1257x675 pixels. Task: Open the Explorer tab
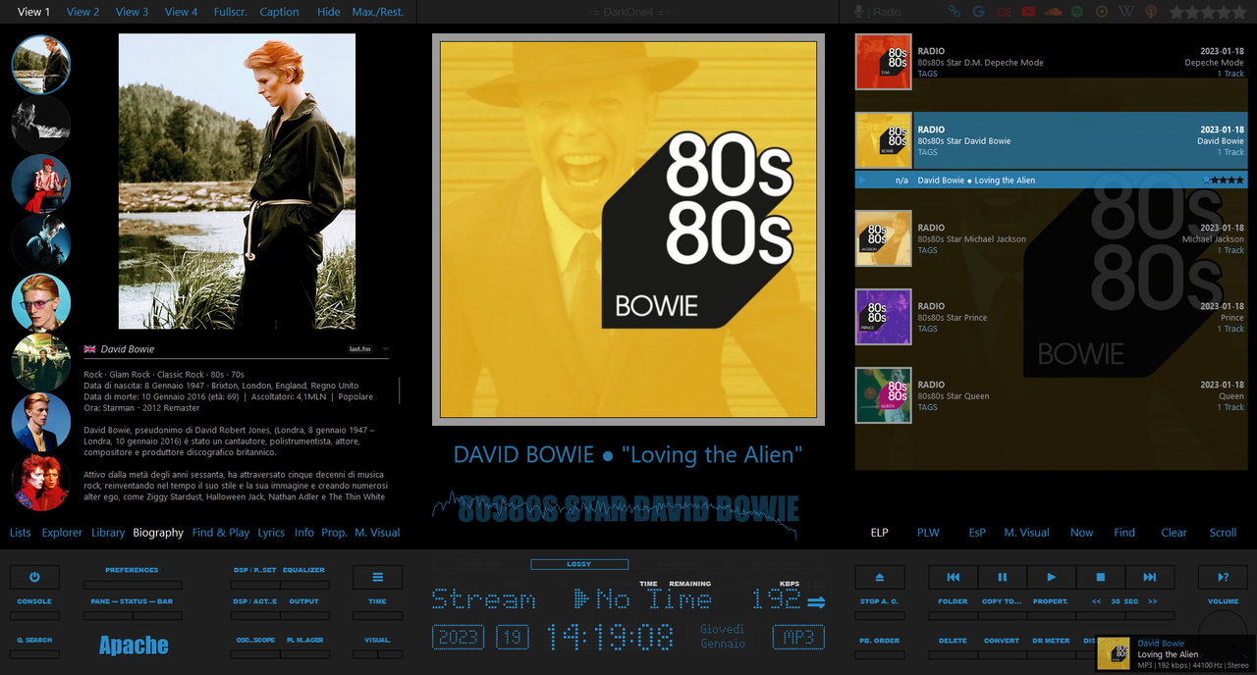tap(62, 533)
